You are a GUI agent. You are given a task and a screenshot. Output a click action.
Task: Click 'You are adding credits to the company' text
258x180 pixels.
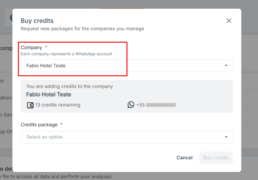(x=70, y=86)
